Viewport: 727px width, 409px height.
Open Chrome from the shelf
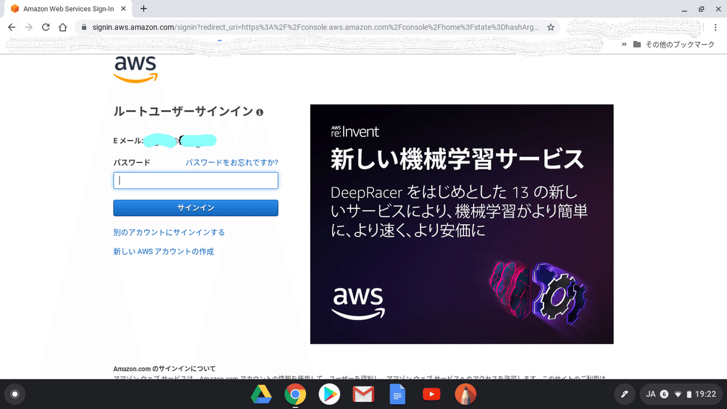pyautogui.click(x=295, y=394)
